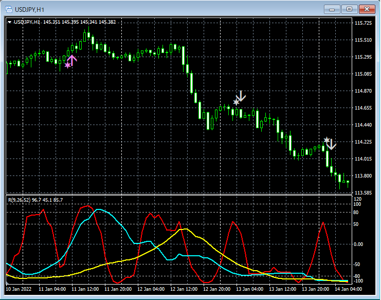This screenshot has width=381, height=300.
Task: Click the 10 Jan 2022 date label
Action: [x=19, y=289]
